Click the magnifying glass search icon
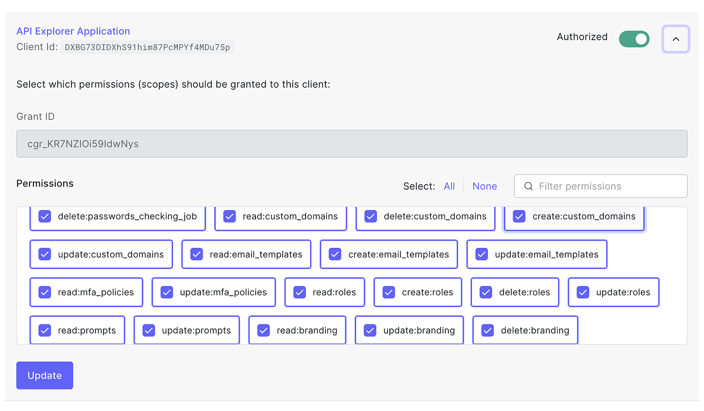The height and width of the screenshot is (411, 704). click(x=528, y=186)
